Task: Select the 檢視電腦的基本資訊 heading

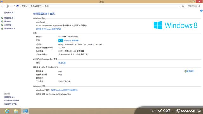Action: click(x=44, y=14)
